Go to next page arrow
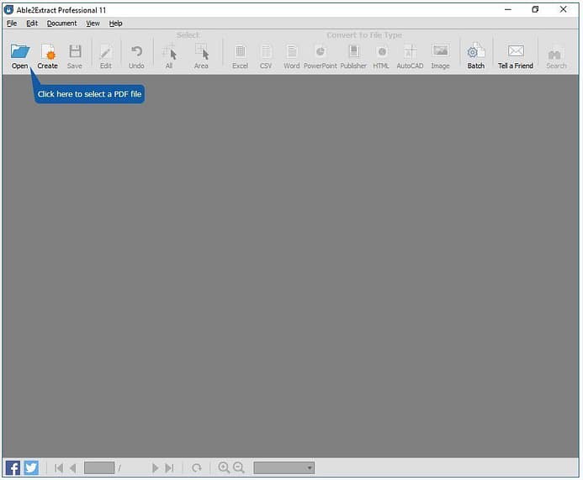 pos(156,468)
